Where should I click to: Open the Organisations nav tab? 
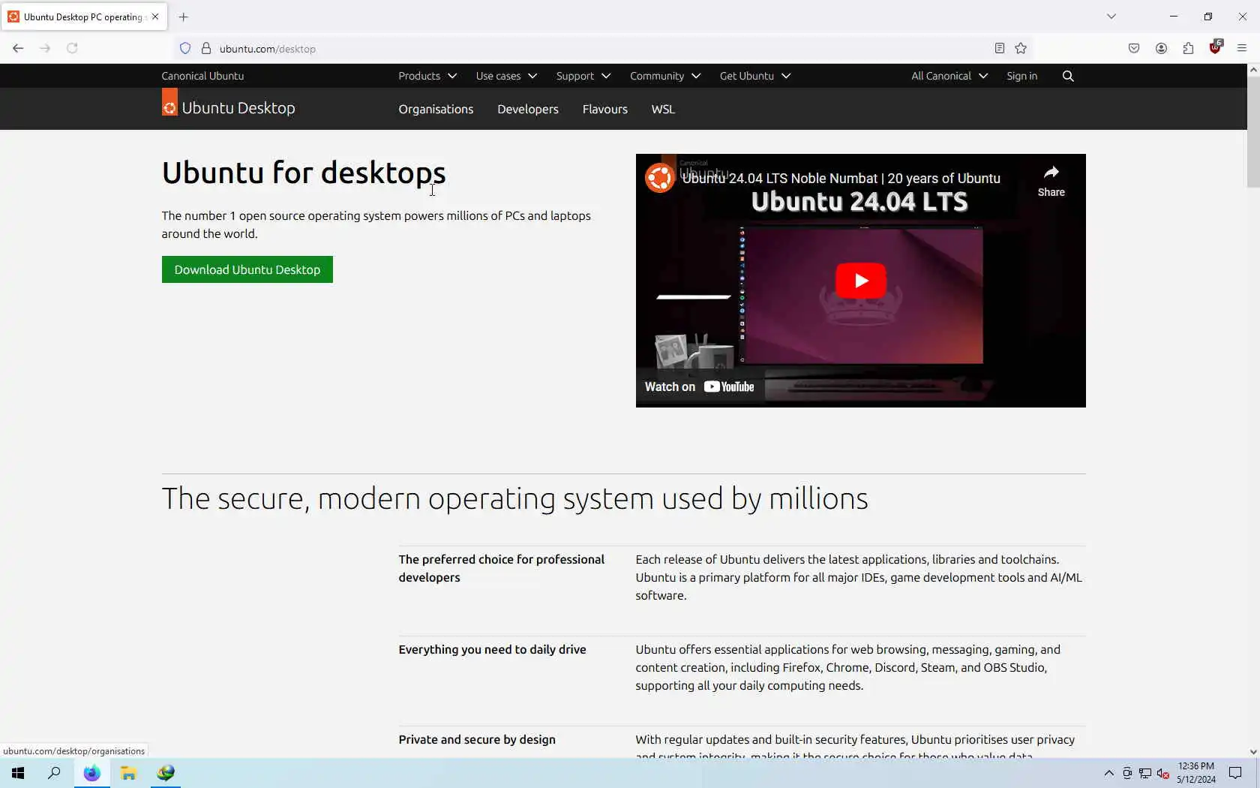point(436,109)
